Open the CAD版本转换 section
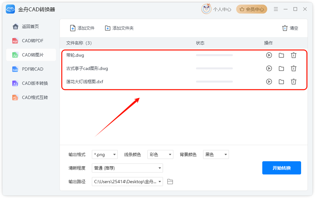The width and height of the screenshot is (315, 198). pos(30,83)
